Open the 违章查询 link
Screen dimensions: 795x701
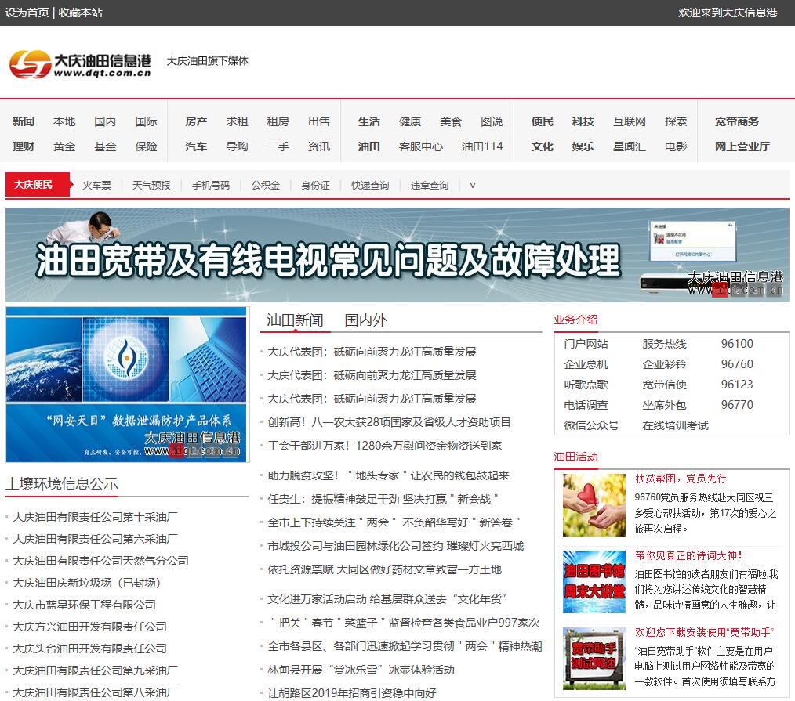pyautogui.click(x=430, y=186)
